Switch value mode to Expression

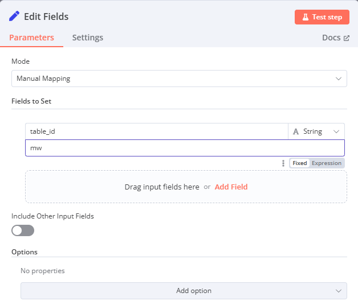327,163
